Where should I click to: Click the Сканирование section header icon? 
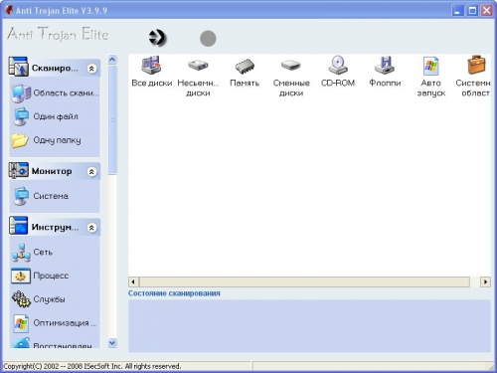tap(18, 67)
